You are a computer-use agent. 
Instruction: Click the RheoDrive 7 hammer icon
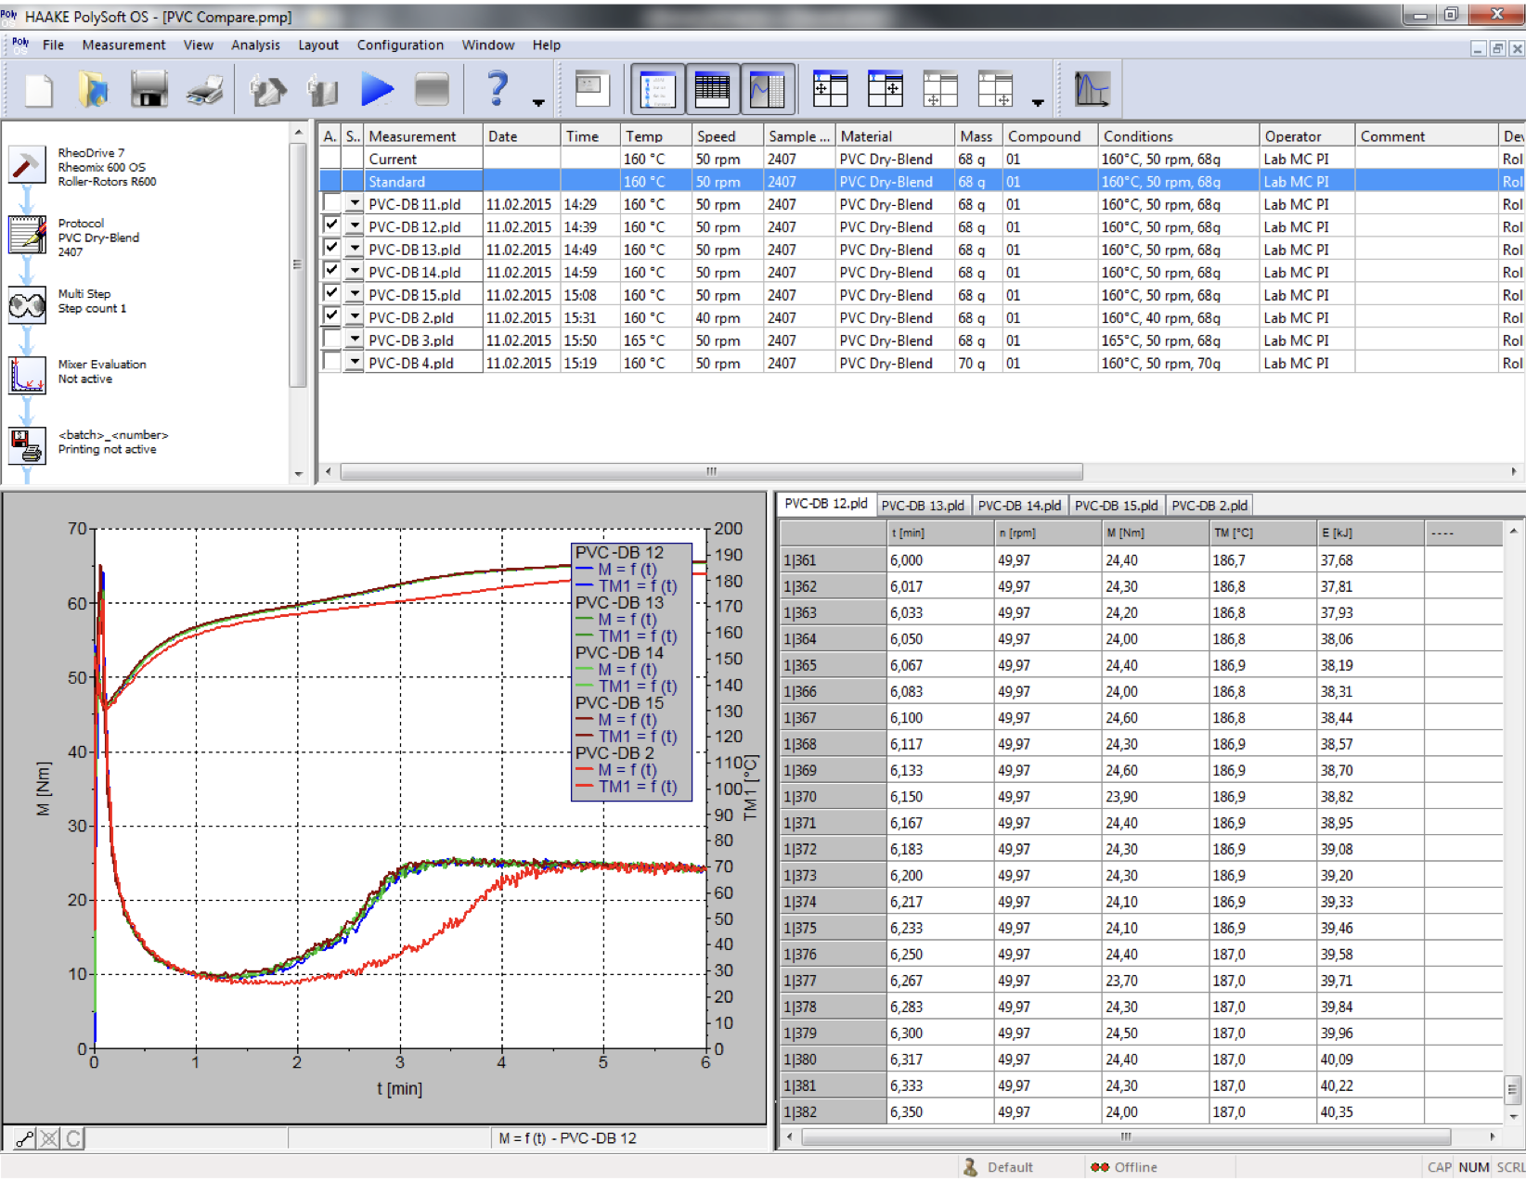coord(27,166)
